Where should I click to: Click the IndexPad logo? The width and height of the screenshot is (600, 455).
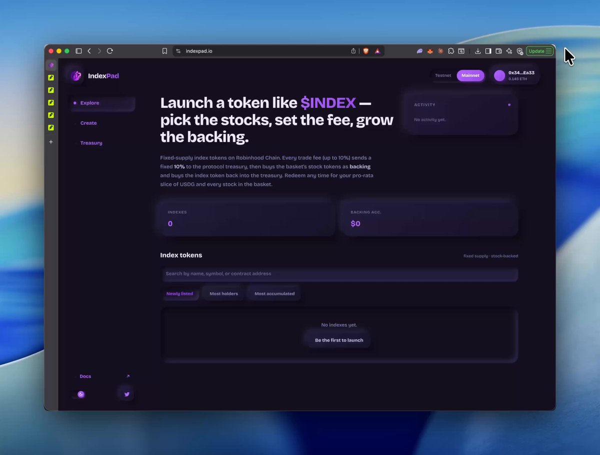pos(95,76)
